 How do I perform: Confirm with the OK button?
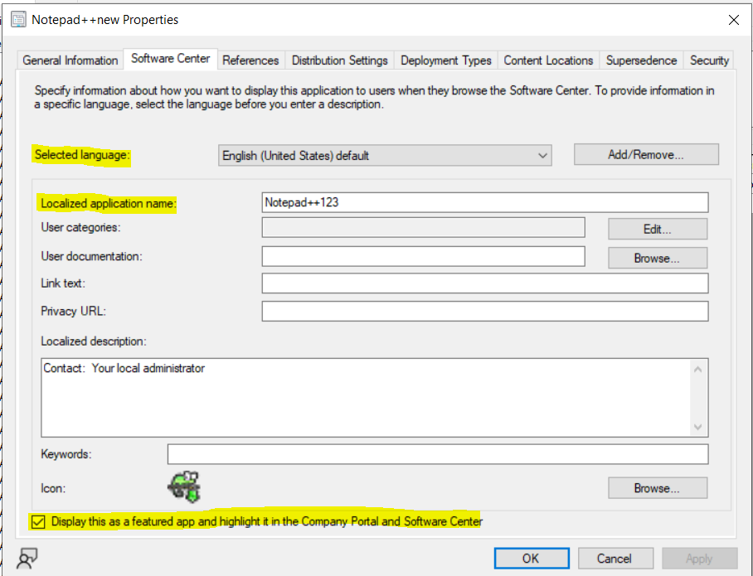[x=532, y=559]
